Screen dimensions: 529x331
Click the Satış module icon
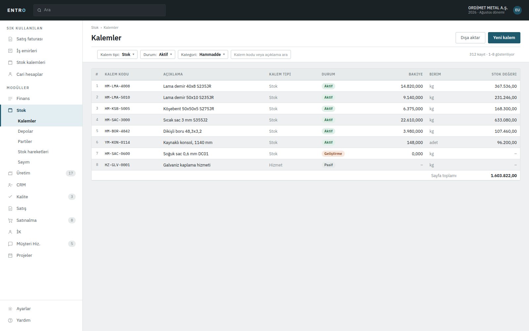(10, 209)
